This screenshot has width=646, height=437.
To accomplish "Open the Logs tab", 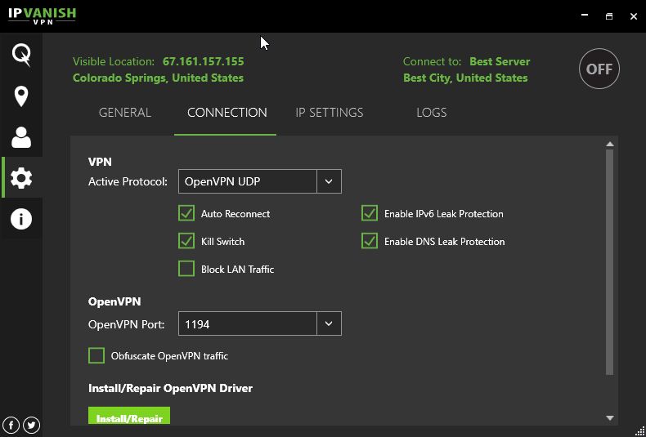I will pos(431,113).
